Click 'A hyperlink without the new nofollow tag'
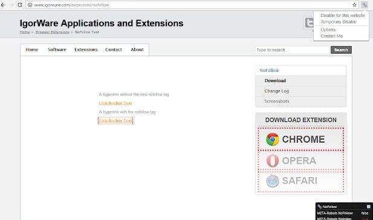 point(134,94)
